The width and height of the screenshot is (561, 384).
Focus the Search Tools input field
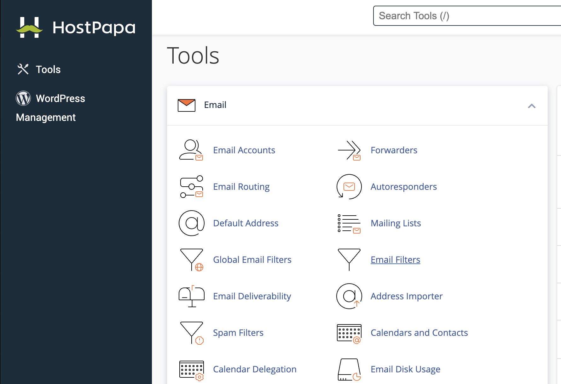pyautogui.click(x=467, y=16)
